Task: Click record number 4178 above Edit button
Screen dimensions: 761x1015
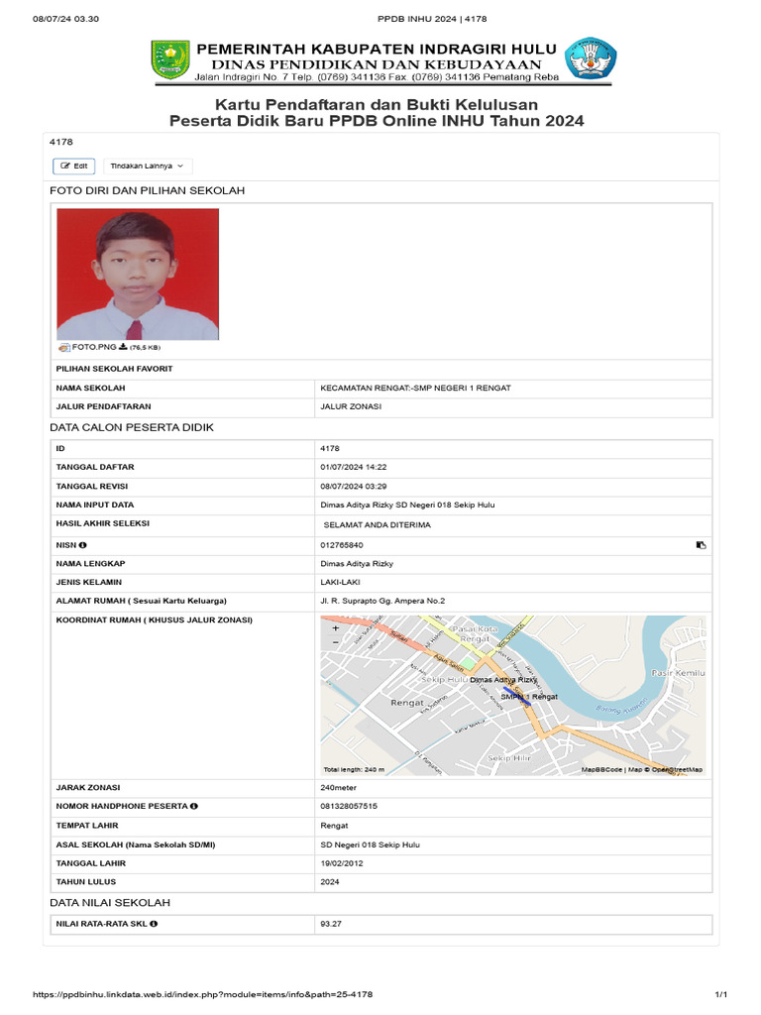Action: 61,142
